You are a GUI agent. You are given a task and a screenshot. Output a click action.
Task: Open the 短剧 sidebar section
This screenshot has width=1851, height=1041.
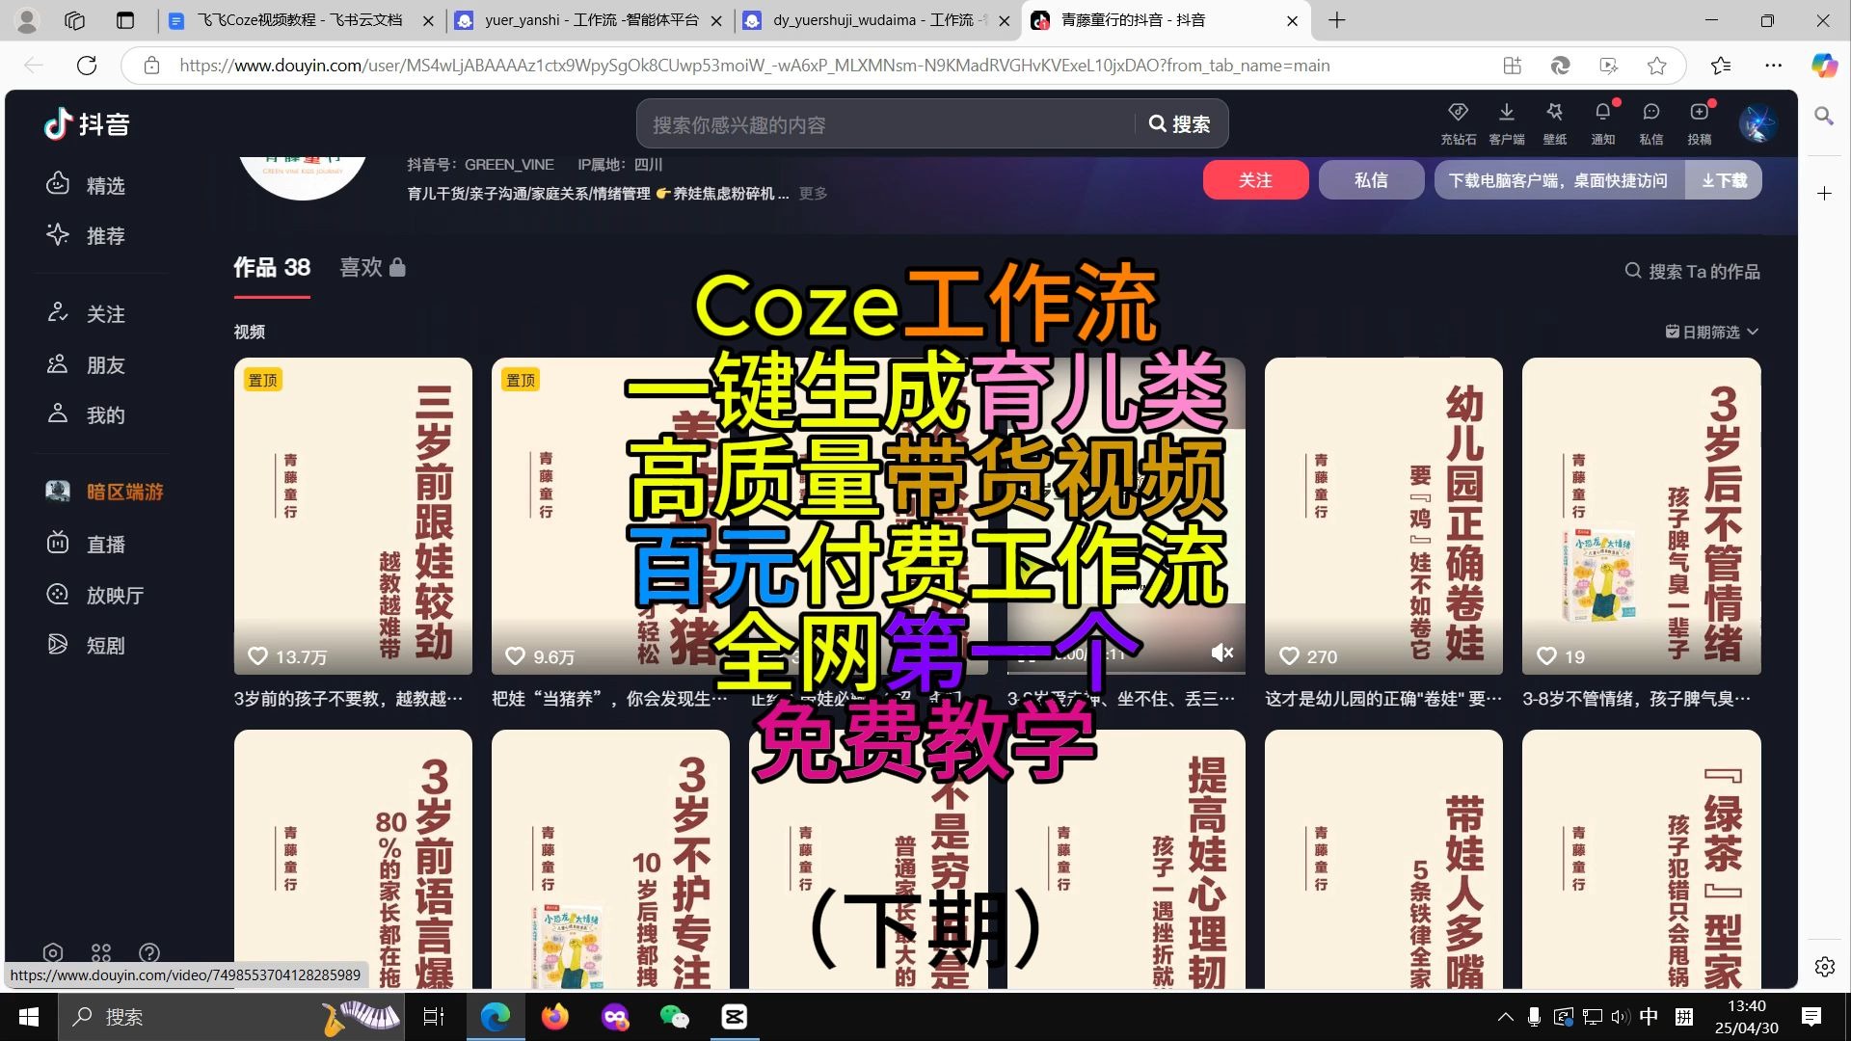(x=87, y=645)
